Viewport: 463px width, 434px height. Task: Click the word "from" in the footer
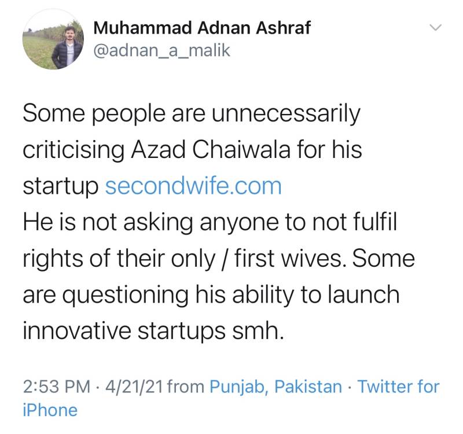185,386
